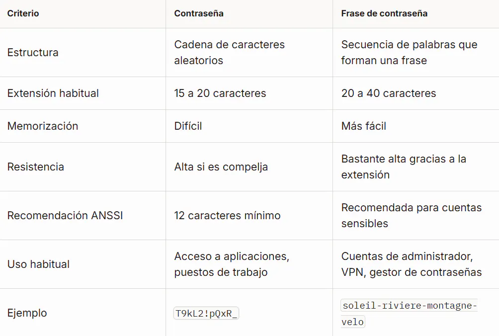Select the Memorización row label

[43, 126]
